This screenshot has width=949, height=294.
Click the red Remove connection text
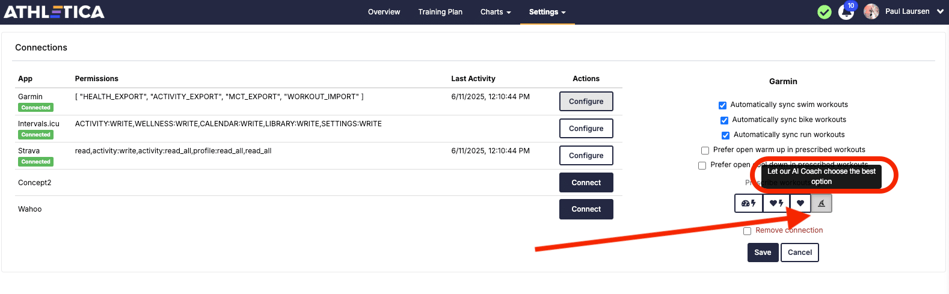point(789,230)
